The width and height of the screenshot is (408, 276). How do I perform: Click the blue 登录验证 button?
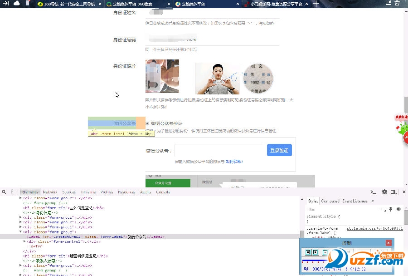tap(279, 150)
